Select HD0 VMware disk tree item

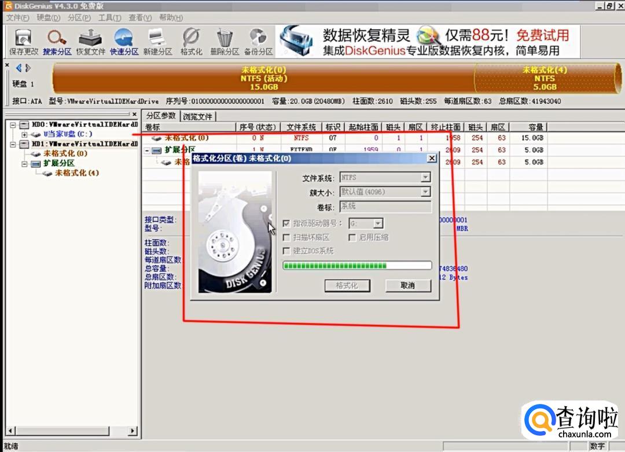tap(85, 124)
